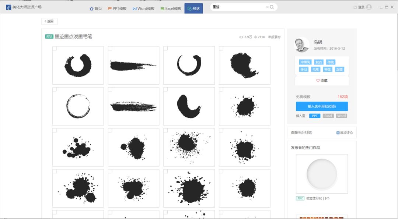Tick the checkbox on the first-row brush stroke
This screenshot has height=219, width=398.
[110, 48]
